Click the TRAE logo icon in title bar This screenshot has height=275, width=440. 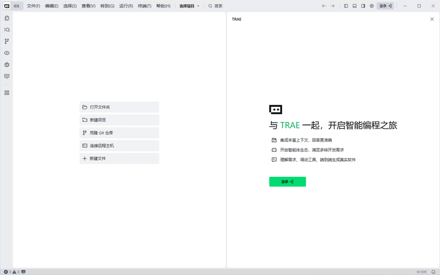click(7, 6)
